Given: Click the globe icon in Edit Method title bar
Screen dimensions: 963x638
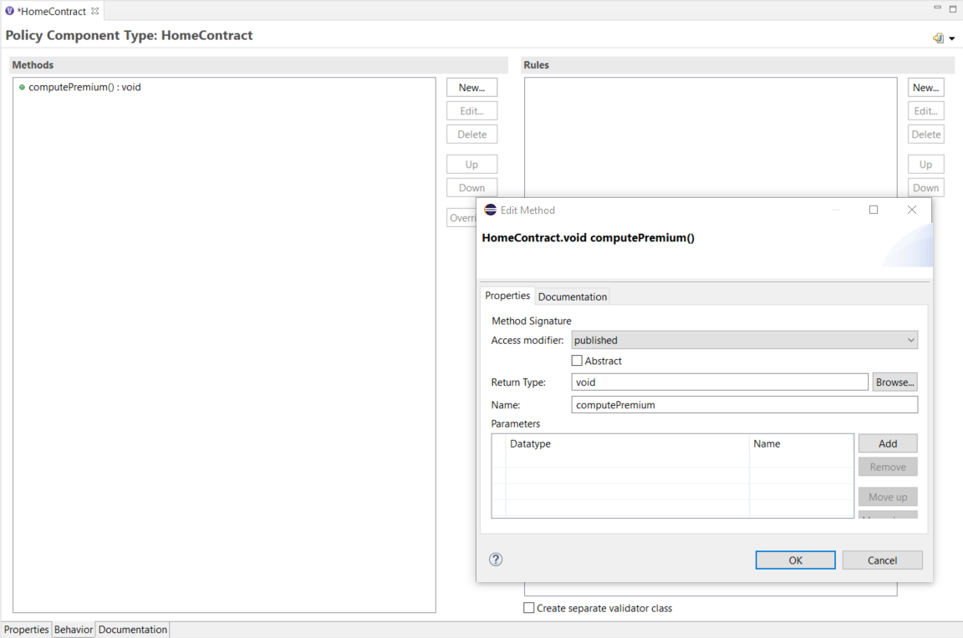Looking at the screenshot, I should tap(490, 210).
